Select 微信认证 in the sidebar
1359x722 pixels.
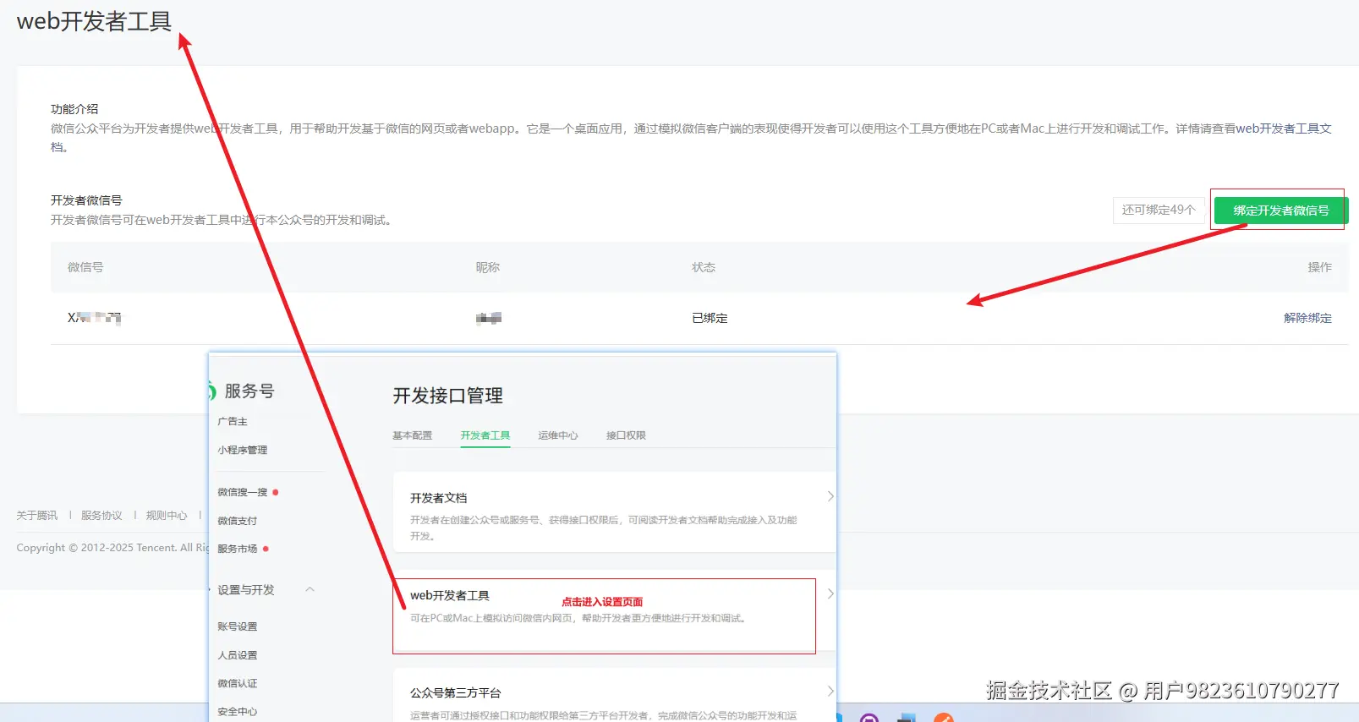pos(238,683)
